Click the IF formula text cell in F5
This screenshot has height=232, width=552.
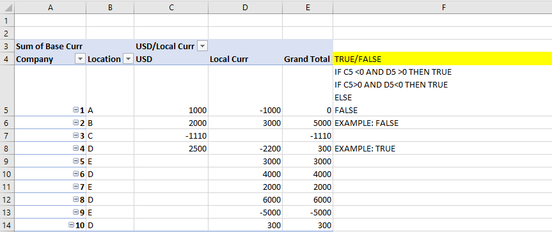(x=443, y=91)
